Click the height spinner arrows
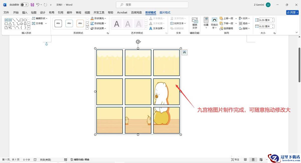The image size is (301, 163). pos(273,20)
